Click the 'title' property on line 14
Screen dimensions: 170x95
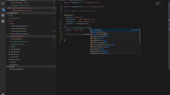[68, 30]
